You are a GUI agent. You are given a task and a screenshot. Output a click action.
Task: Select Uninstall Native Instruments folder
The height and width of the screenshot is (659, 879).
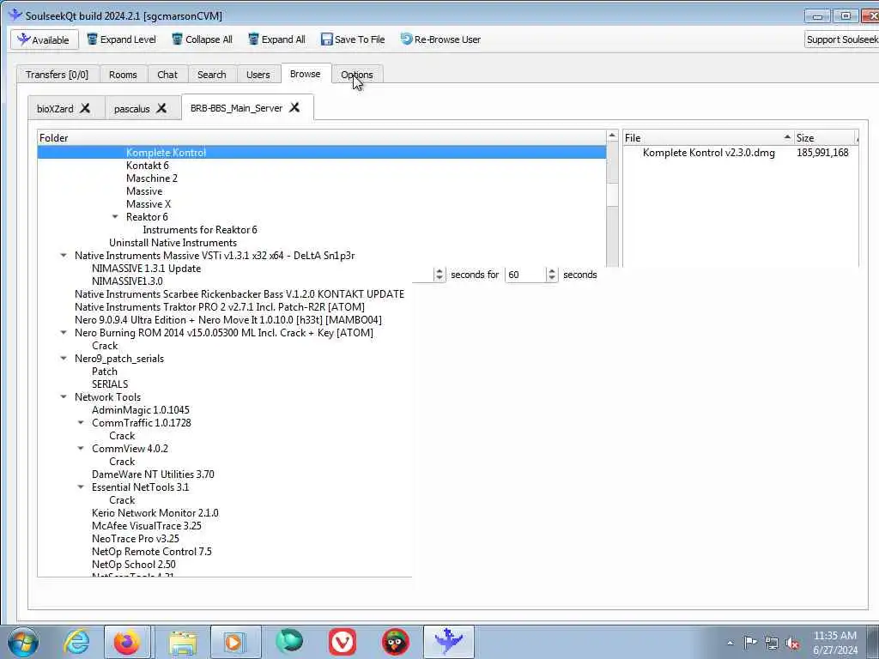coord(173,243)
